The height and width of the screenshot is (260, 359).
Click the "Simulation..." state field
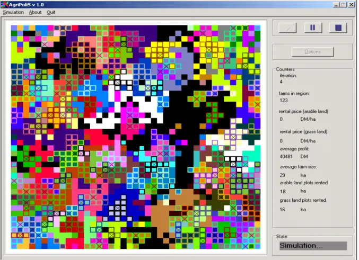click(x=313, y=246)
